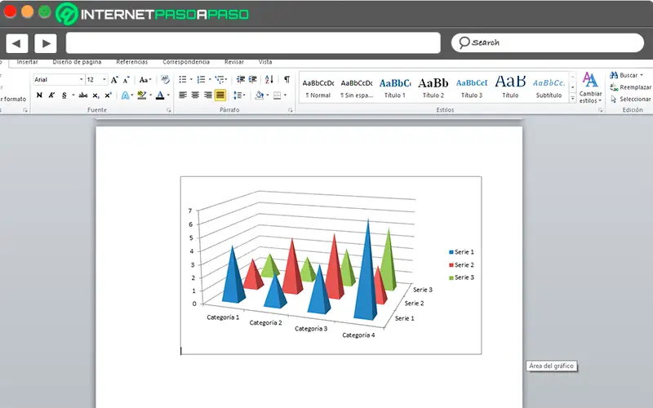Switch to the Referencias tab

(132, 62)
